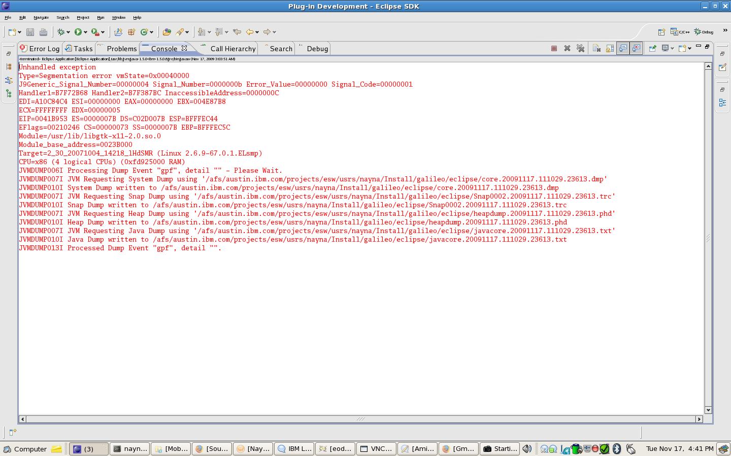Open the Project menu
The height and width of the screenshot is (456, 731).
tap(83, 17)
